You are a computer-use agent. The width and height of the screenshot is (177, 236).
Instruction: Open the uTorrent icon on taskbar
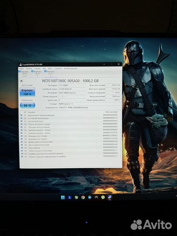point(103,197)
